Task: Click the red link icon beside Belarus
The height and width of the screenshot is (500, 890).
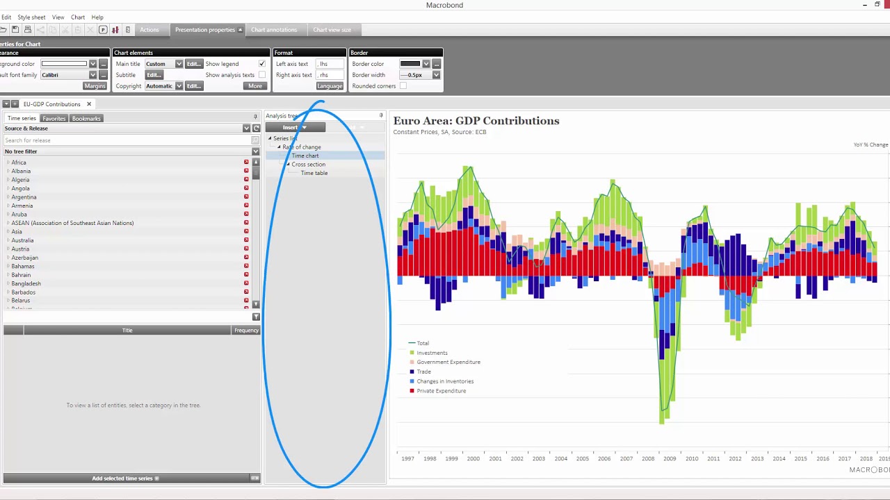Action: tap(246, 301)
